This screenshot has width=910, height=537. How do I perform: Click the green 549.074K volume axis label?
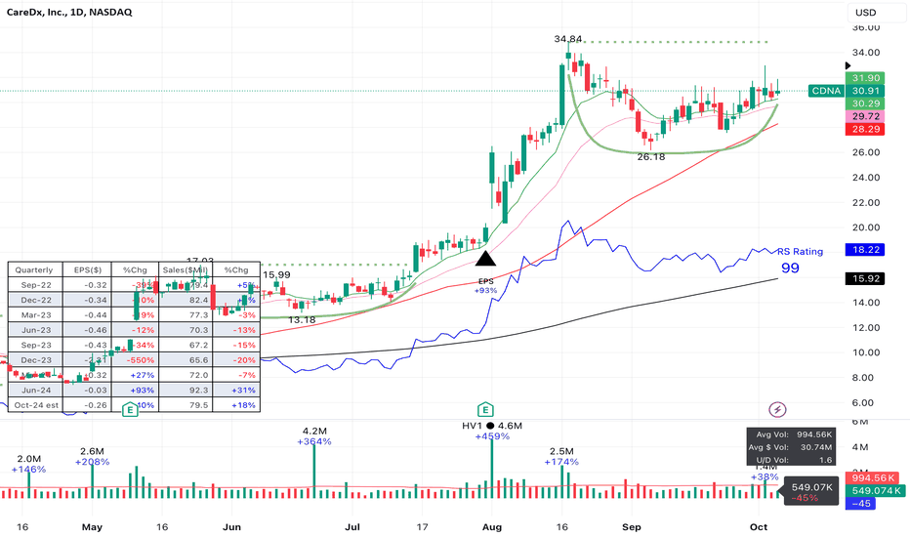pos(874,490)
